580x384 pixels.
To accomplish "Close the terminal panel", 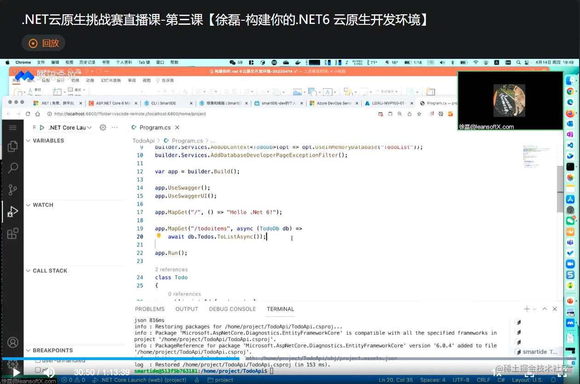I will 555,309.
